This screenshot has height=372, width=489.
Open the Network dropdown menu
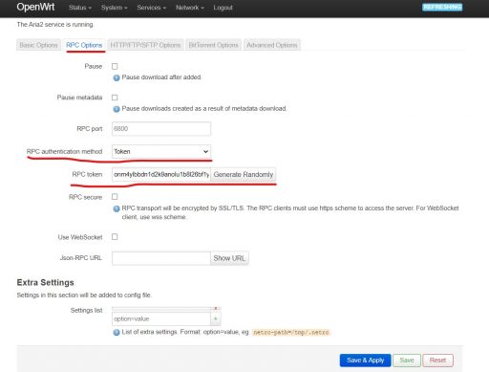190,8
